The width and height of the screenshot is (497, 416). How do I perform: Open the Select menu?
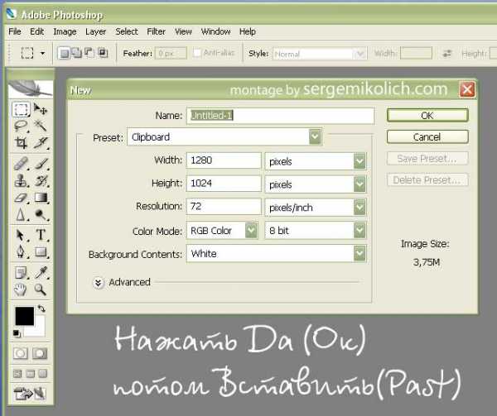click(x=127, y=31)
